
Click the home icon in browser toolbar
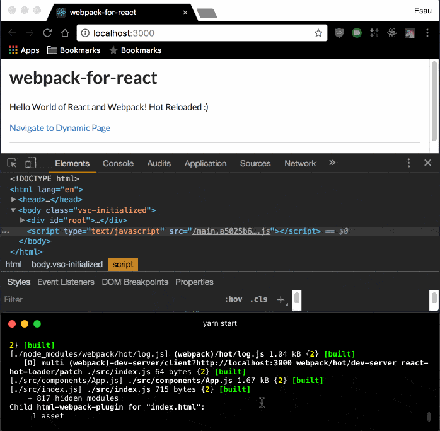[x=64, y=33]
